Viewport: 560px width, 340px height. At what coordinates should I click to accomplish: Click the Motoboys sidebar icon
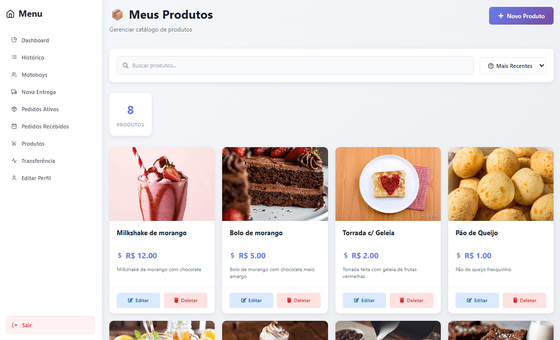14,74
